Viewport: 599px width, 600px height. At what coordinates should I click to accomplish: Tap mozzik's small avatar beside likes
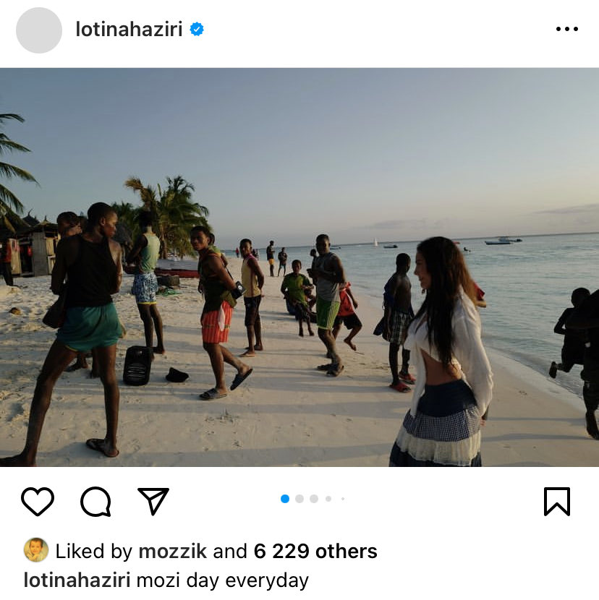[x=36, y=549]
